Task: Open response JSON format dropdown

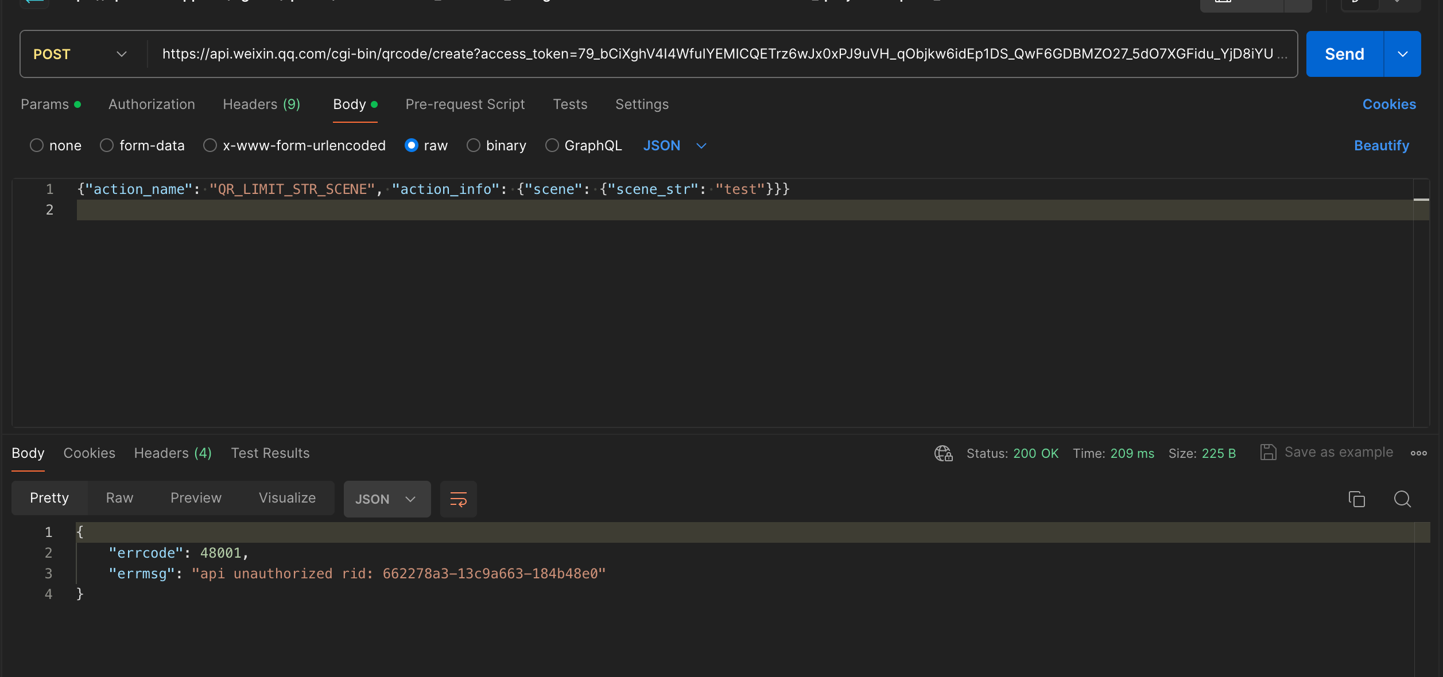Action: coord(386,499)
